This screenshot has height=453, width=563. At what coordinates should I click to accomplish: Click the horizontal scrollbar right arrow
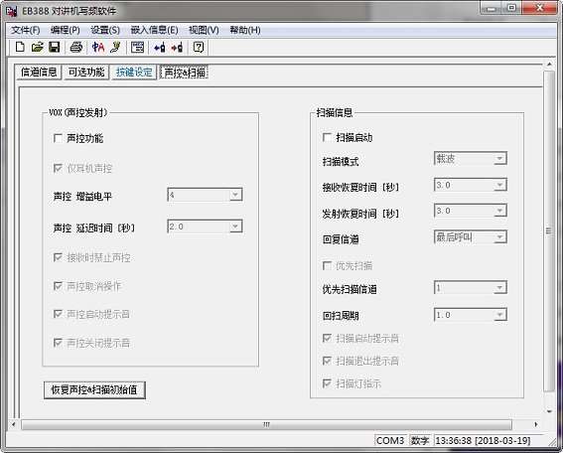pos(536,424)
